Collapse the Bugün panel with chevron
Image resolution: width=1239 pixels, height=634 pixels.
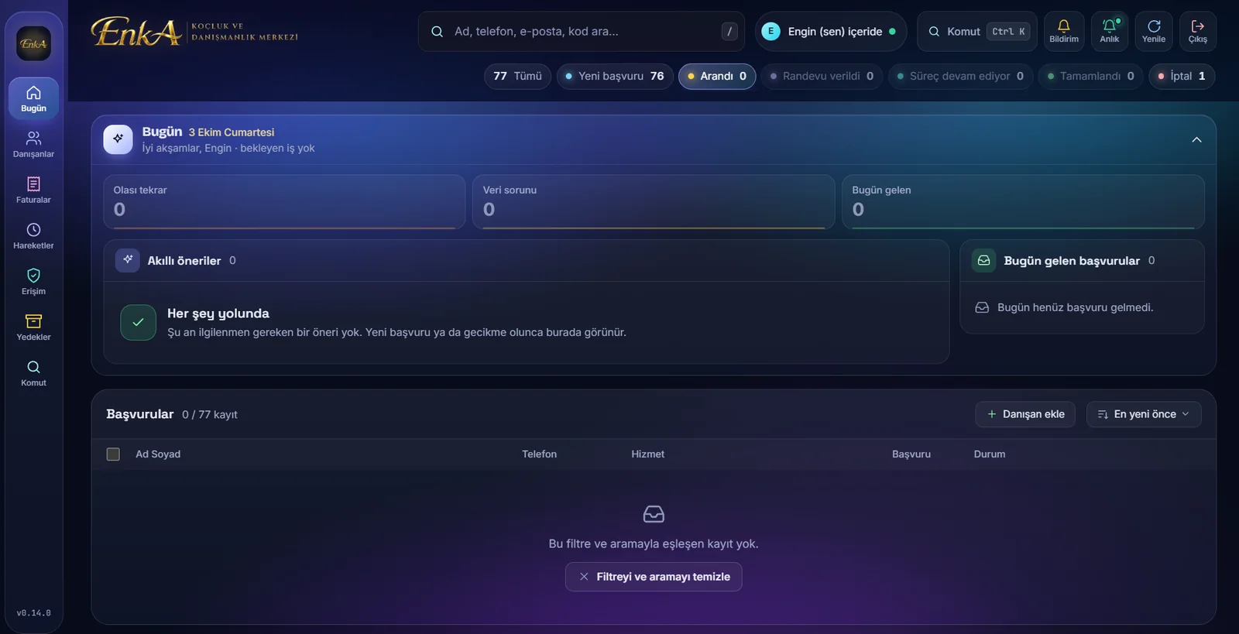pyautogui.click(x=1196, y=140)
